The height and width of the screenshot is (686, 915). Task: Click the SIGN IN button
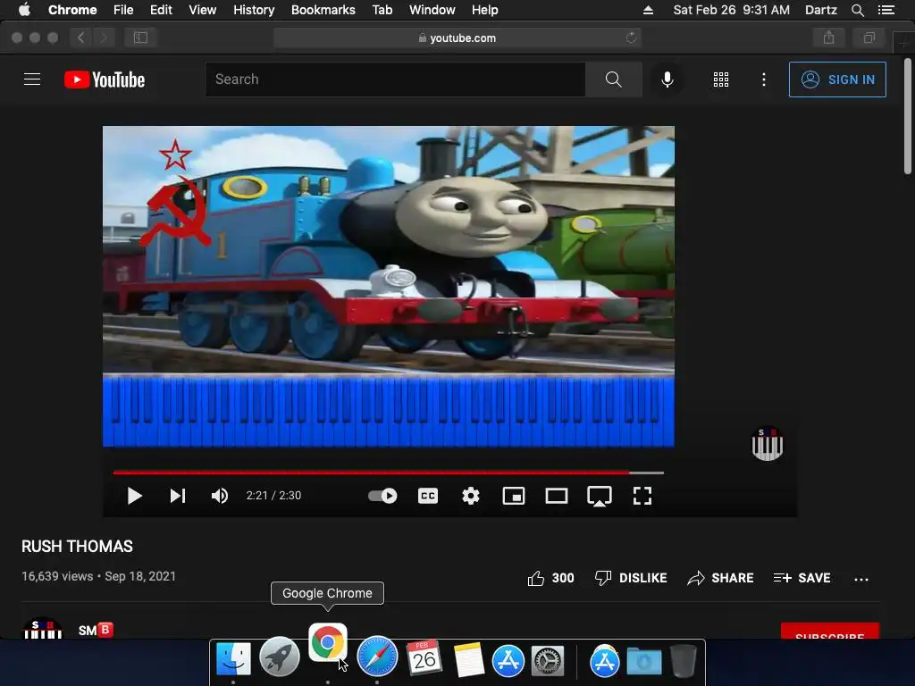click(x=836, y=79)
